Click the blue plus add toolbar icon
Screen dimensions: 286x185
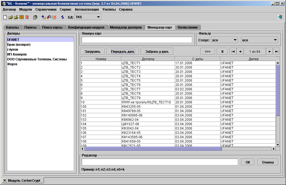point(43,17)
